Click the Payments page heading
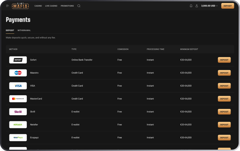 [x=18, y=20]
